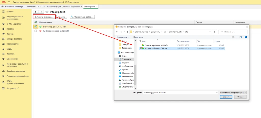Switch to the Запросник 2.0.11 tab
The image size is (261, 118).
pyautogui.click(x=34, y=7)
